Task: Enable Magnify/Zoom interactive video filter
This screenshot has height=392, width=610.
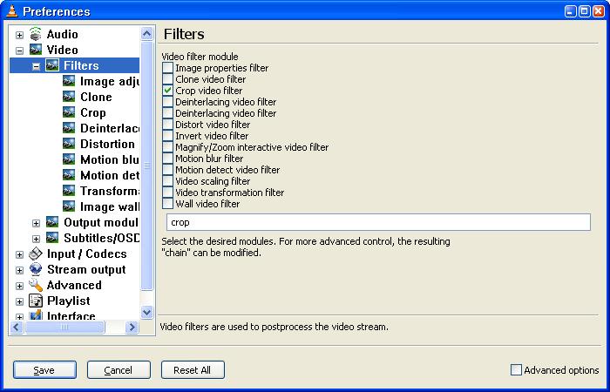Action: pyautogui.click(x=167, y=147)
